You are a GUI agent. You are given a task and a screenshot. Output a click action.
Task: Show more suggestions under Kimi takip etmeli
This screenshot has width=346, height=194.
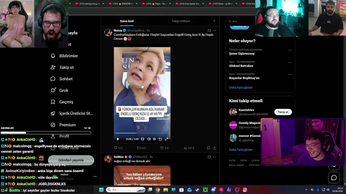(241, 150)
